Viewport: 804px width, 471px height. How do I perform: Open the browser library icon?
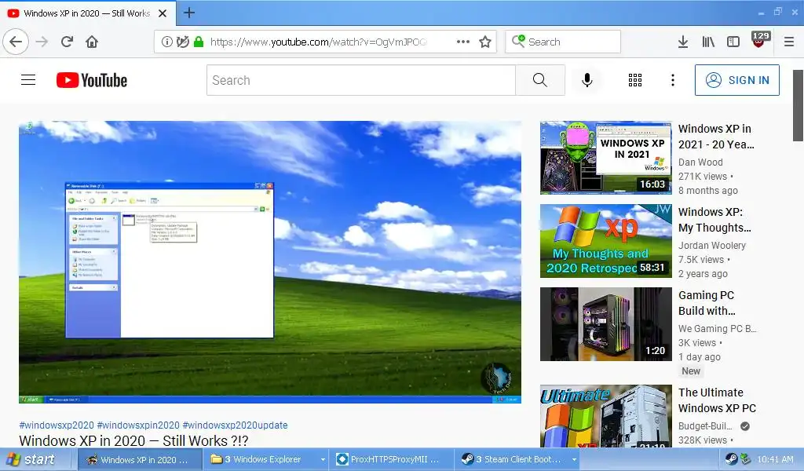coord(708,42)
